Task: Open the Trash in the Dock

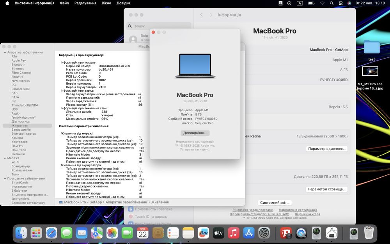Action: pyautogui.click(x=369, y=233)
